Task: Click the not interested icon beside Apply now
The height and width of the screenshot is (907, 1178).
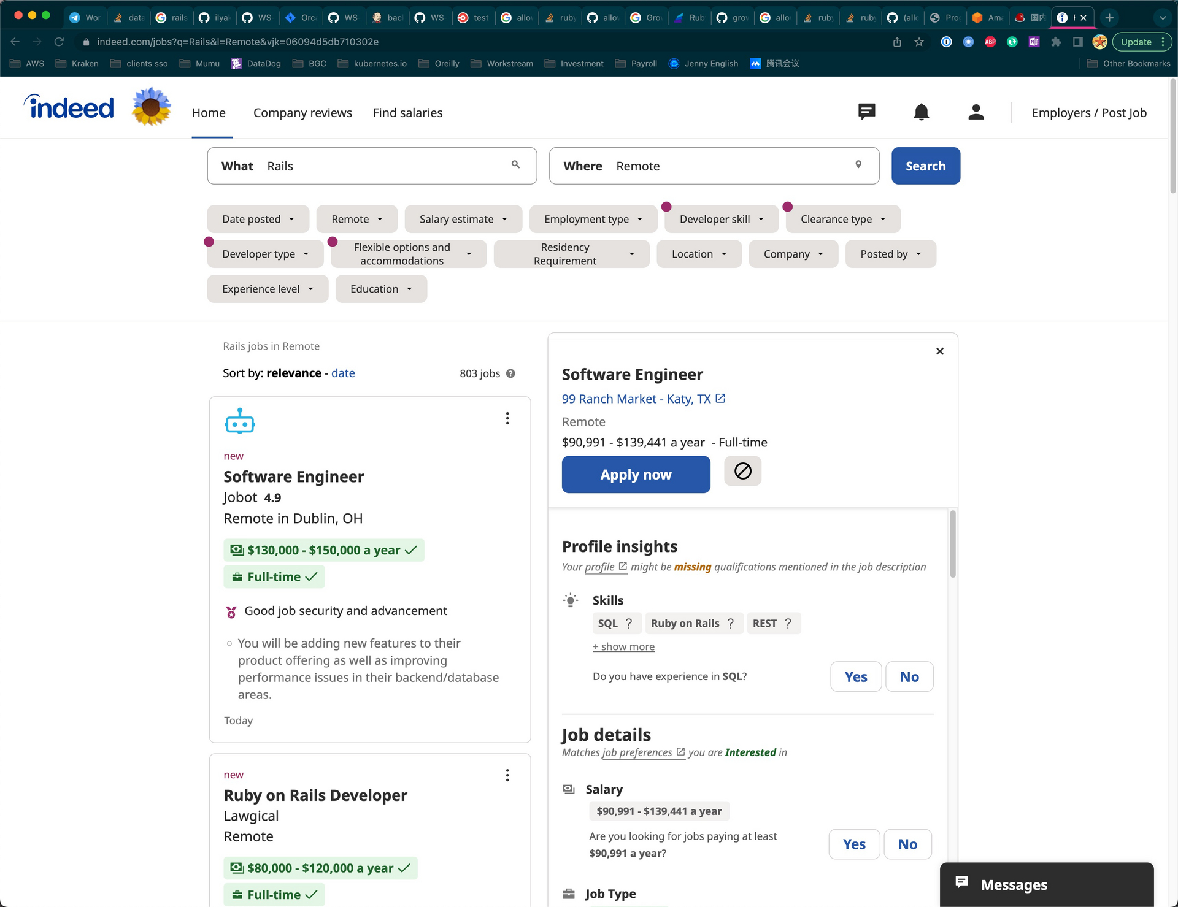Action: pos(742,471)
